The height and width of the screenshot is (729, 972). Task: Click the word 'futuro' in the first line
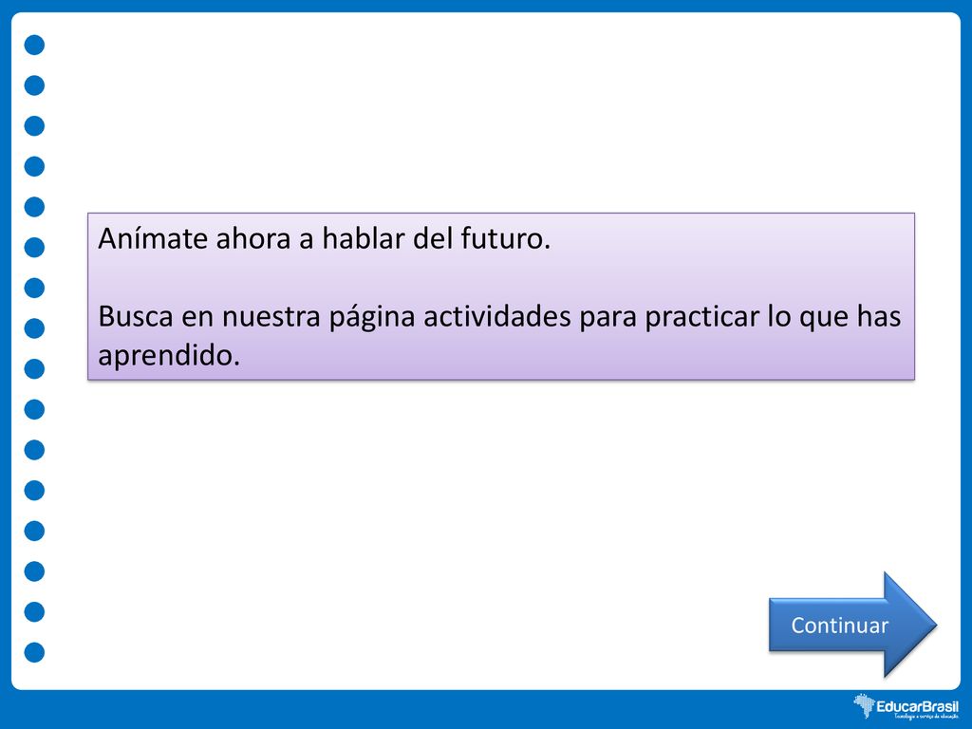pyautogui.click(x=501, y=238)
